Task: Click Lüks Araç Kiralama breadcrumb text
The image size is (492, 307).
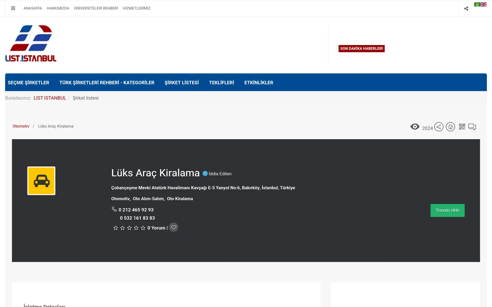Action: 56,126
